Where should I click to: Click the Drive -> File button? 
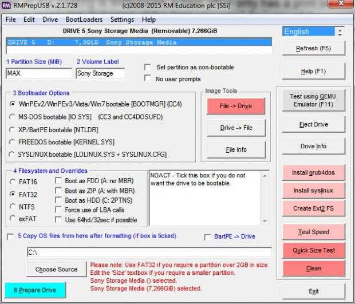(236, 128)
